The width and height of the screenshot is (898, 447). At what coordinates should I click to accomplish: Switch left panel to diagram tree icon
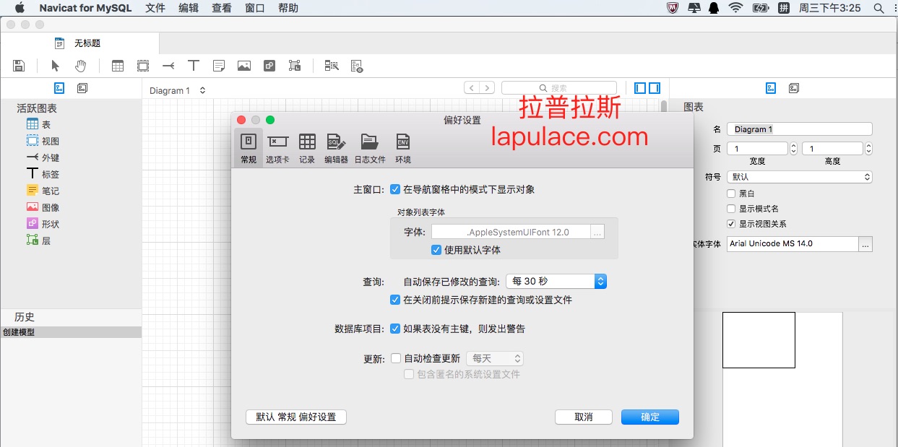point(59,88)
